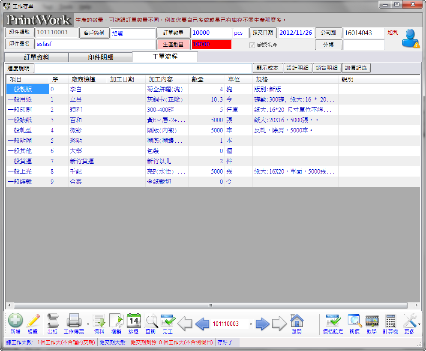Expand the 更多 dropdown arrow
The image size is (426, 351).
tap(419, 324)
